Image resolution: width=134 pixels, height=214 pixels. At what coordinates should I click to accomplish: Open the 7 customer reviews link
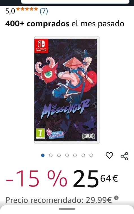click(44, 11)
